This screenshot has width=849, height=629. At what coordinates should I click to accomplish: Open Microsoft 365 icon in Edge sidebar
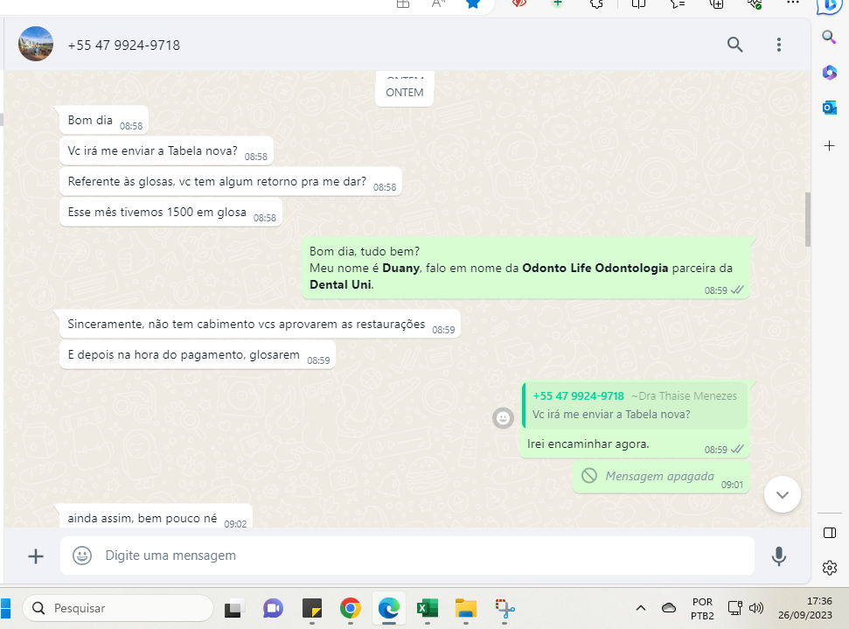[829, 72]
